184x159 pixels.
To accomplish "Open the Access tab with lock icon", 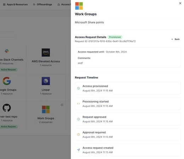I will [x=64, y=5].
